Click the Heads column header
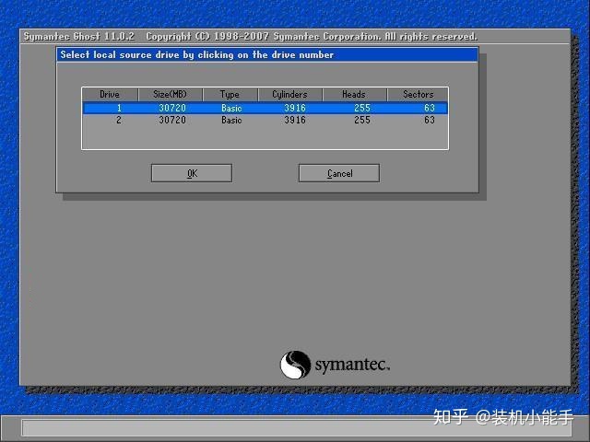This screenshot has height=442, width=590. point(354,94)
